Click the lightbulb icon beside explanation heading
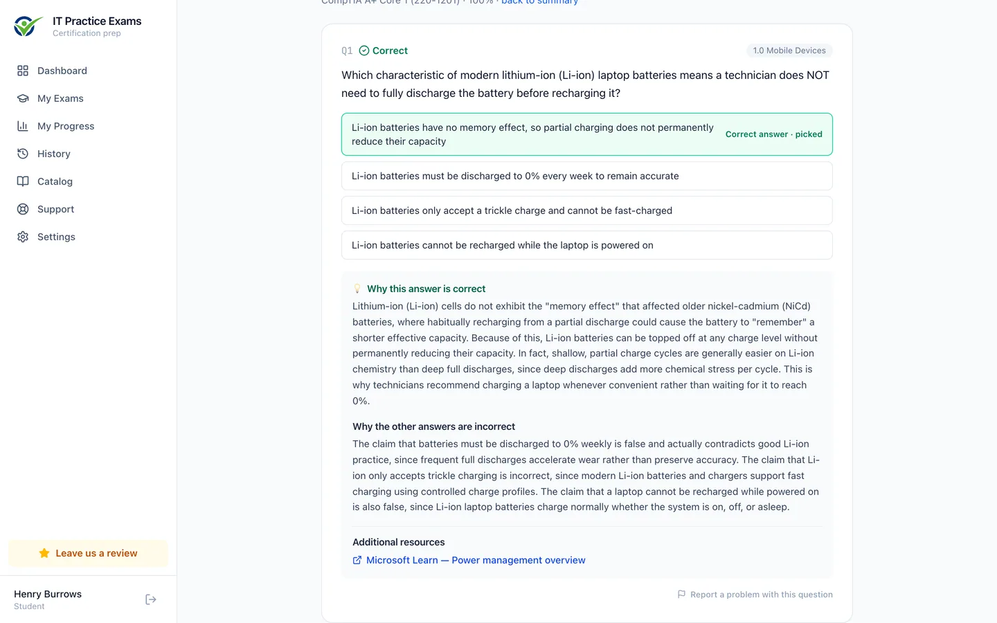Screen dimensions: 997x623 point(357,289)
